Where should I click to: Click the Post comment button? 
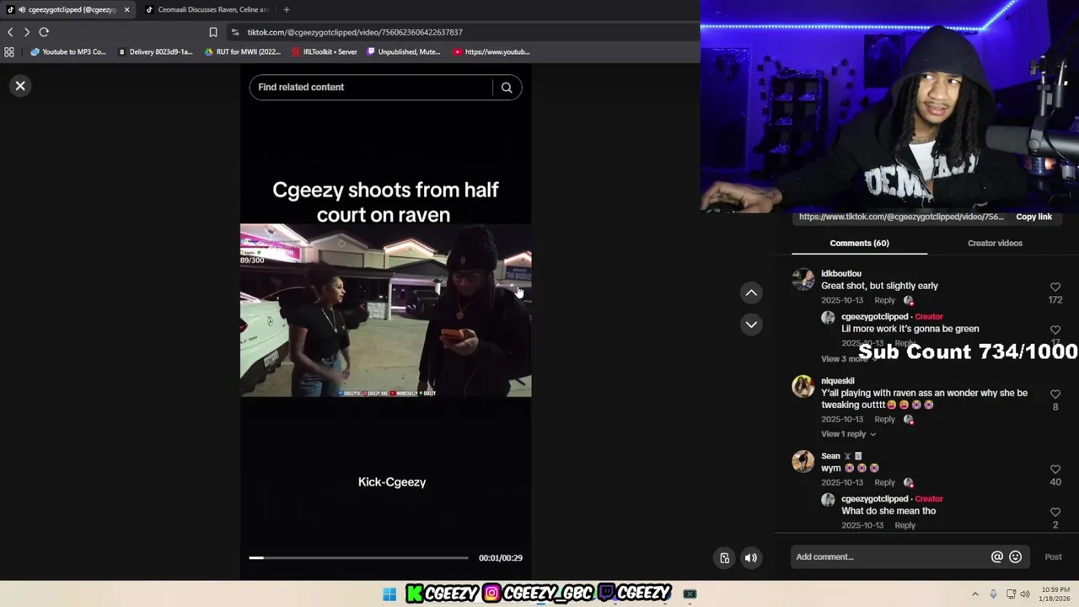click(1054, 556)
